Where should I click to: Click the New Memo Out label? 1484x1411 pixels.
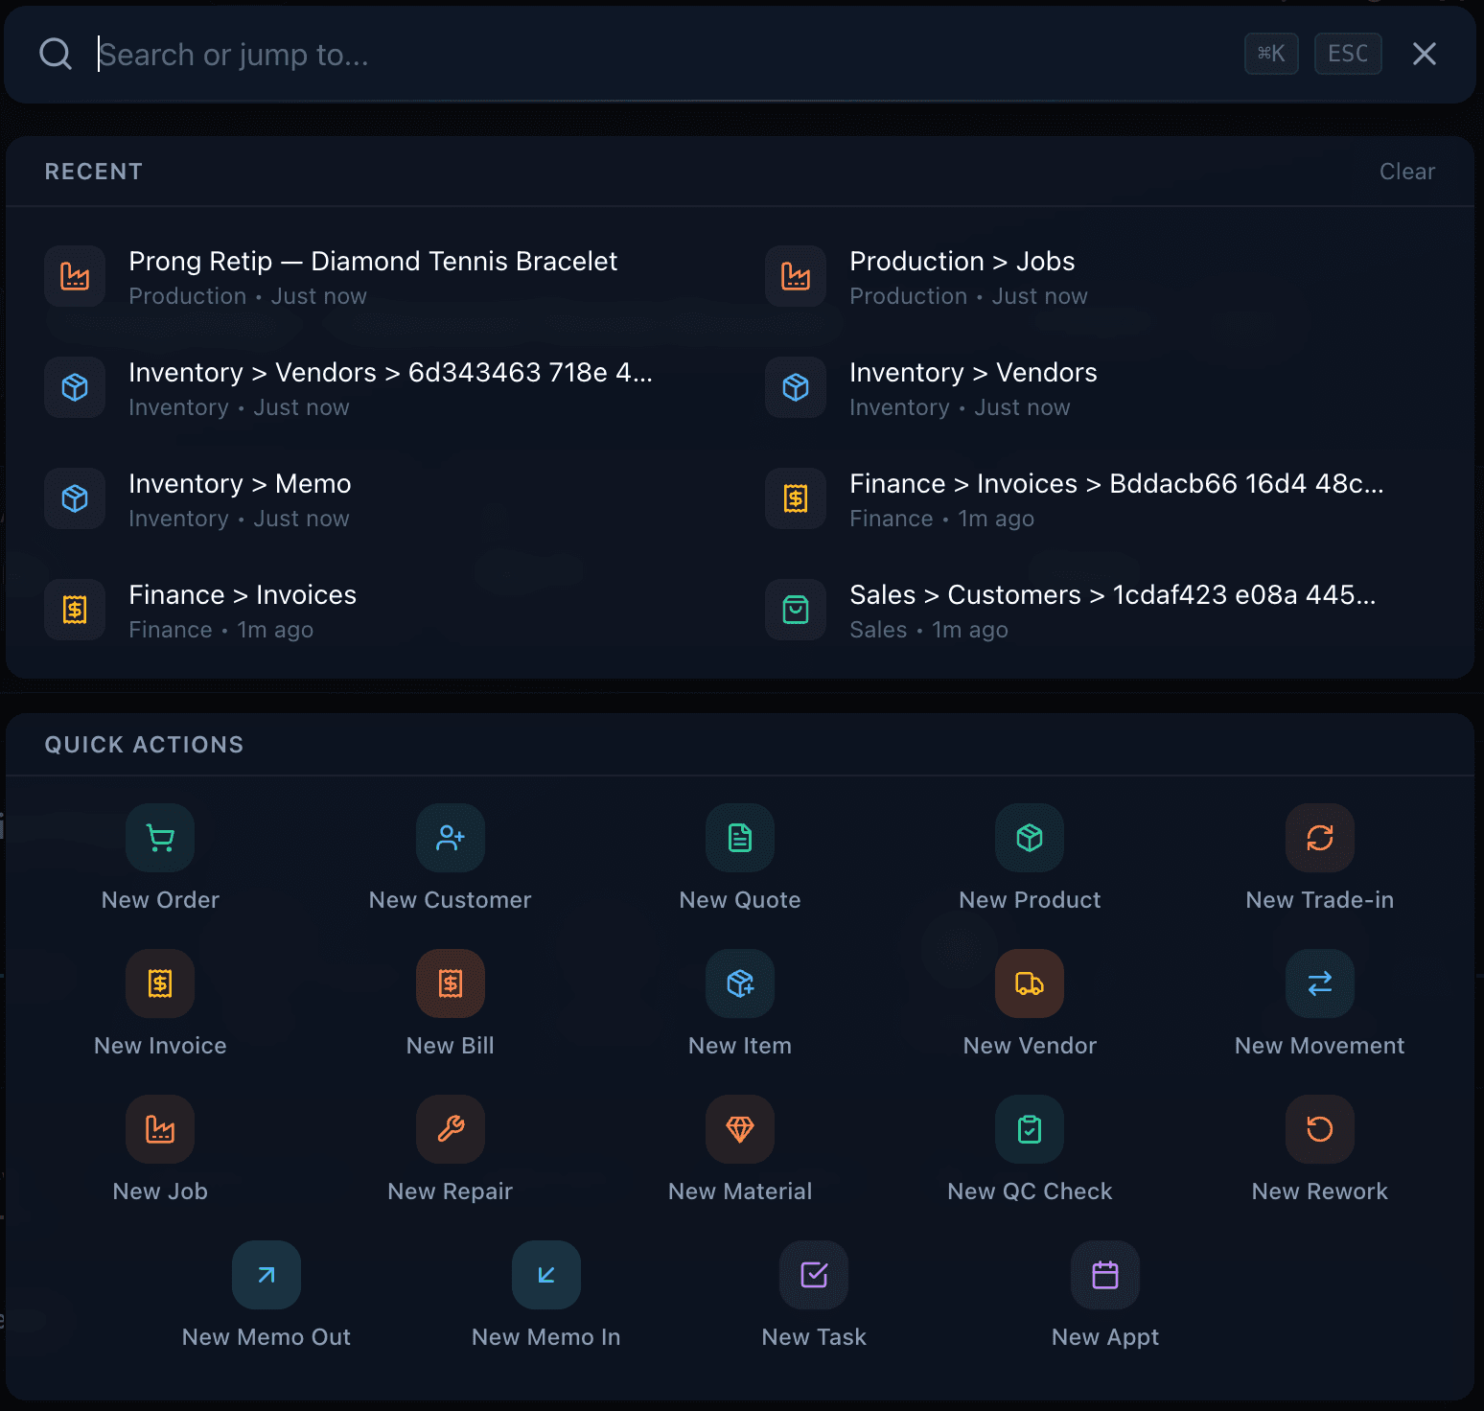[267, 1337]
